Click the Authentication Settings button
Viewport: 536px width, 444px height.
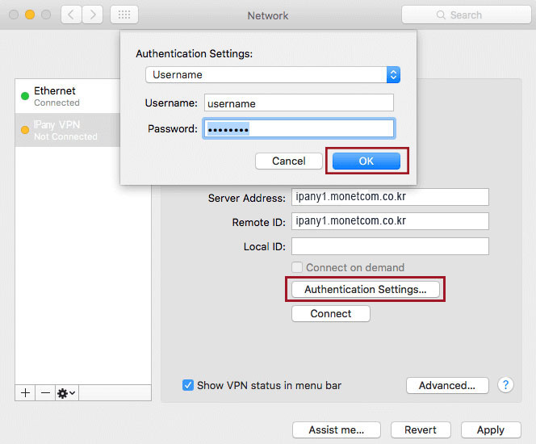point(365,289)
